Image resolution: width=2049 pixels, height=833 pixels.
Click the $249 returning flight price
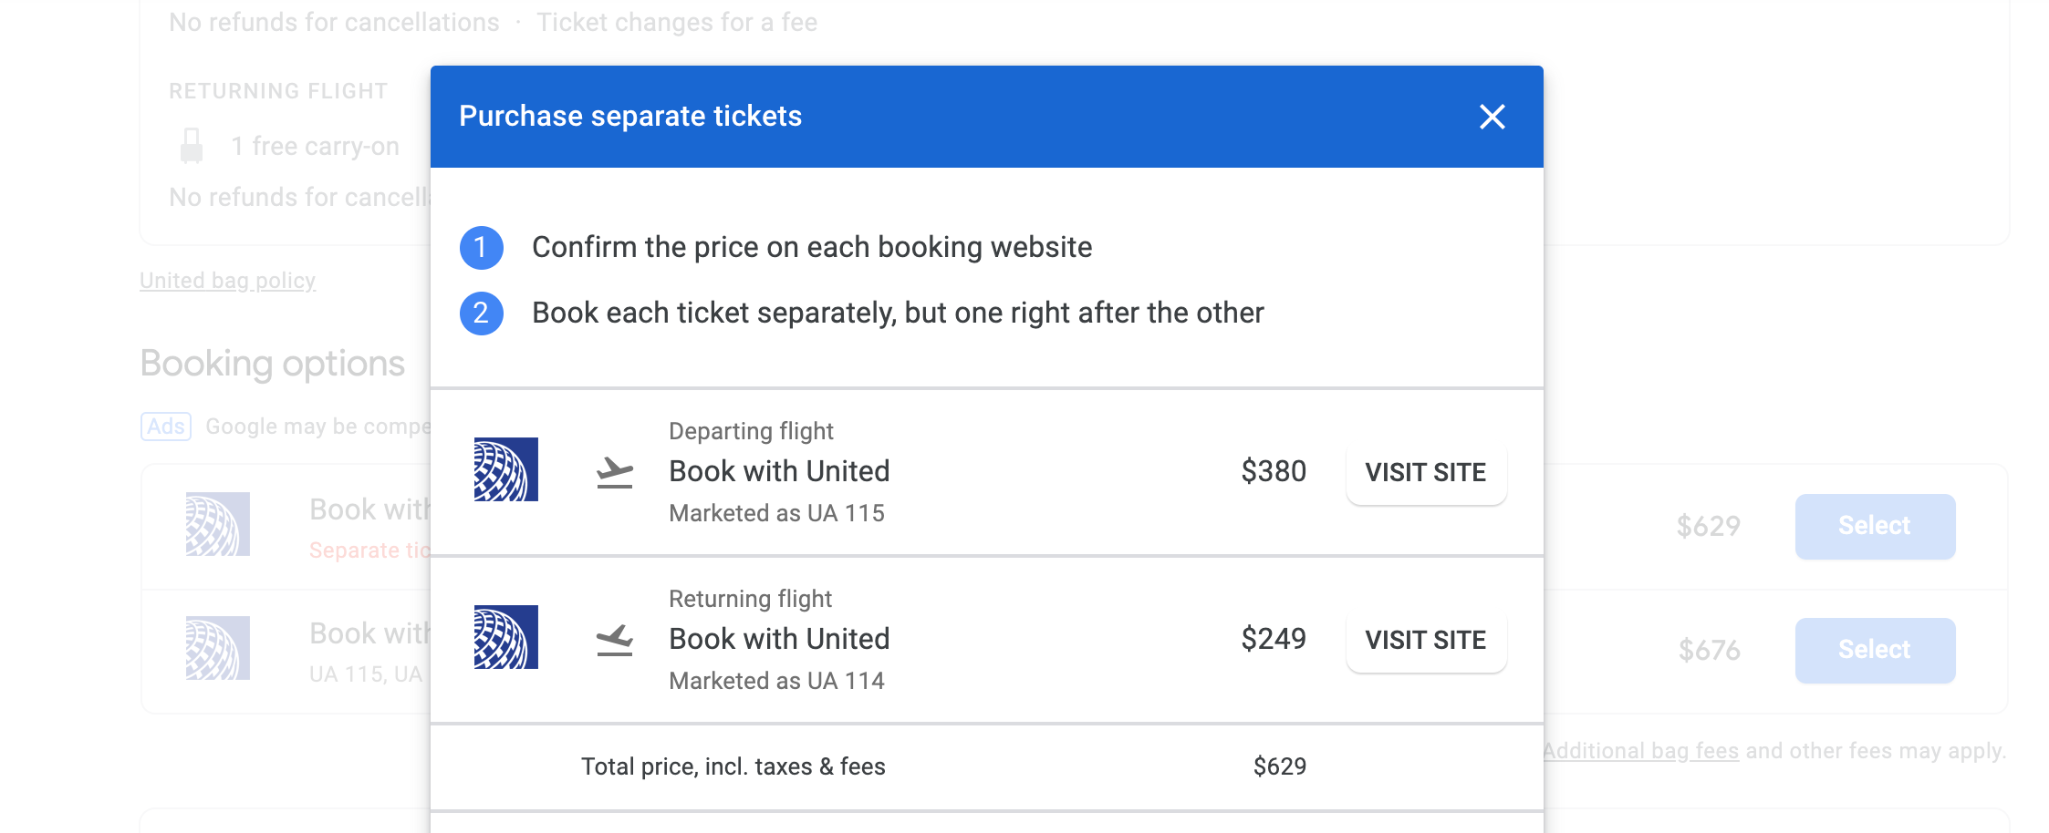click(x=1273, y=639)
